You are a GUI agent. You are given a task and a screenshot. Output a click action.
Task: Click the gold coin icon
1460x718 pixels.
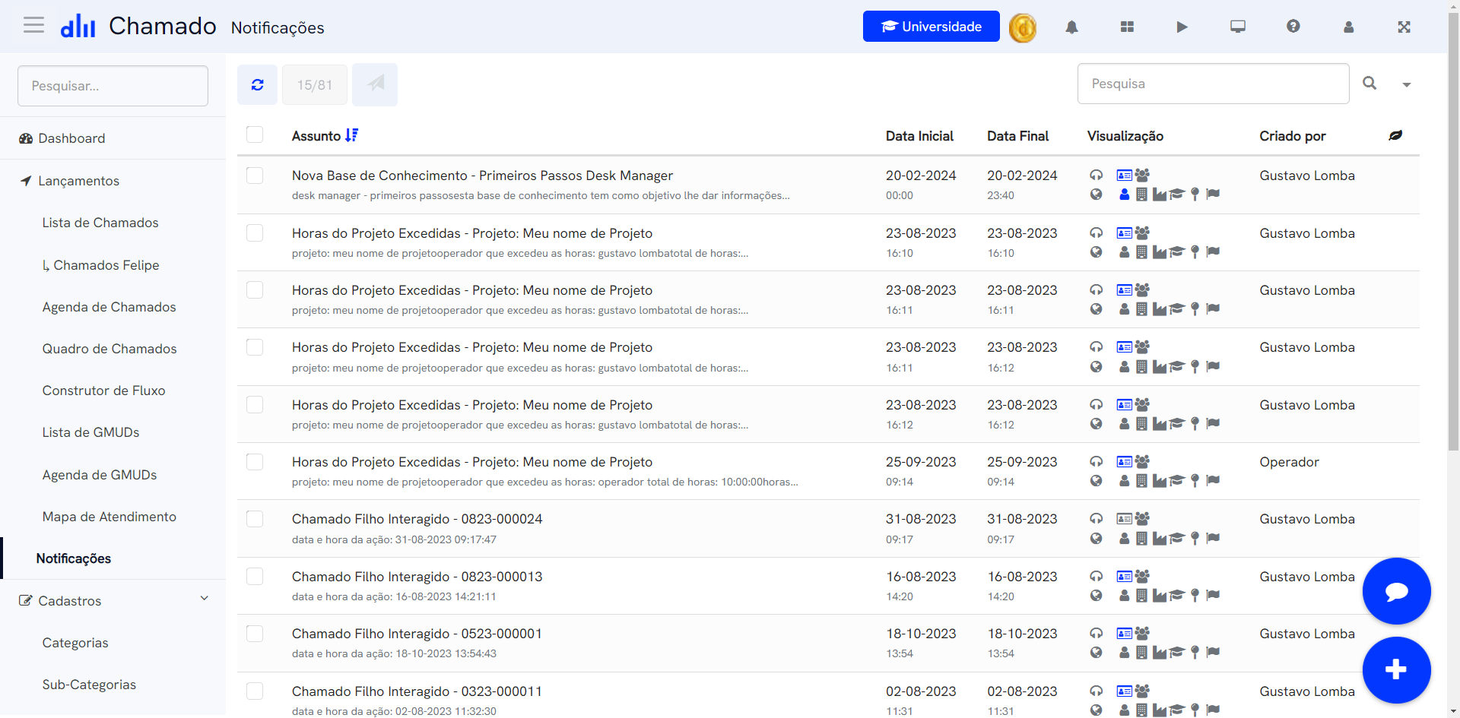(x=1023, y=27)
